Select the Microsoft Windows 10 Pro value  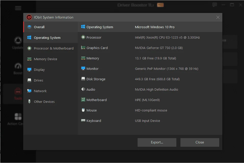click(155, 27)
